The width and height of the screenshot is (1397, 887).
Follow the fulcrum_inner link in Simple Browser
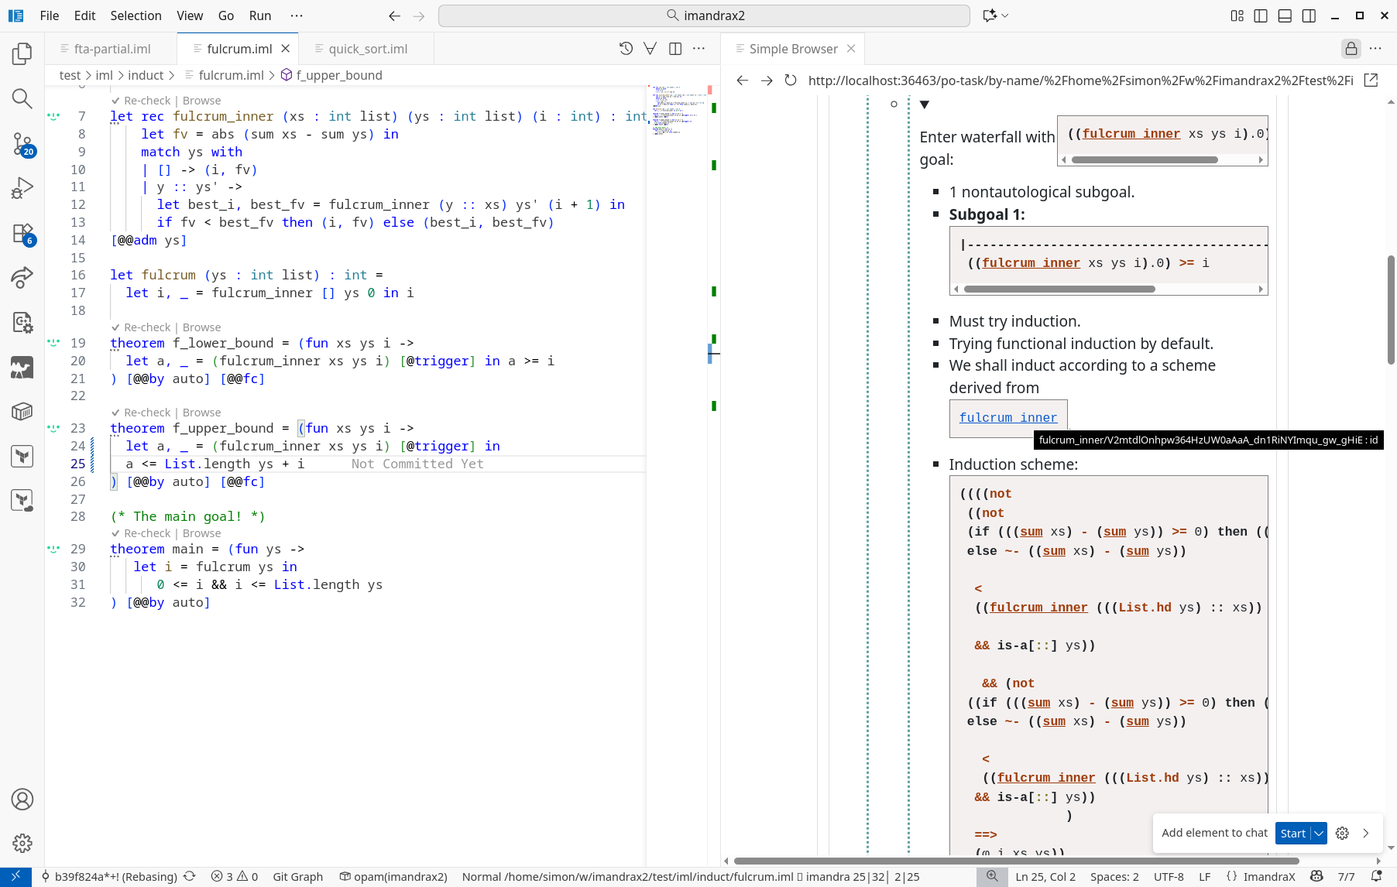[x=1008, y=417]
